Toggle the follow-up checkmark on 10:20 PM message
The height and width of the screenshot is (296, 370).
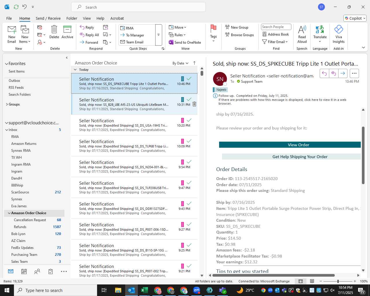(189, 120)
